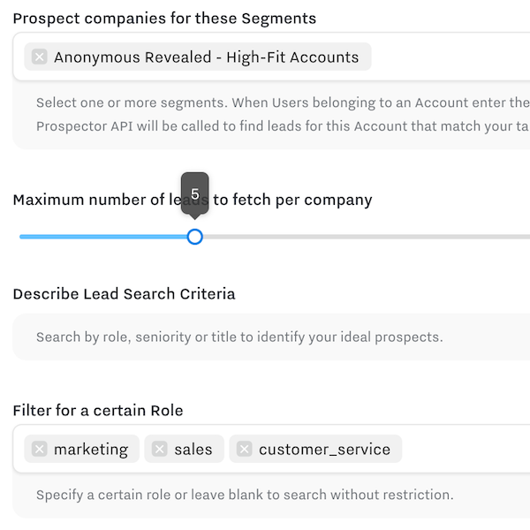The image size is (530, 530).
Task: Click the "Prospect companies for these Segments" label
Action: [x=164, y=18]
